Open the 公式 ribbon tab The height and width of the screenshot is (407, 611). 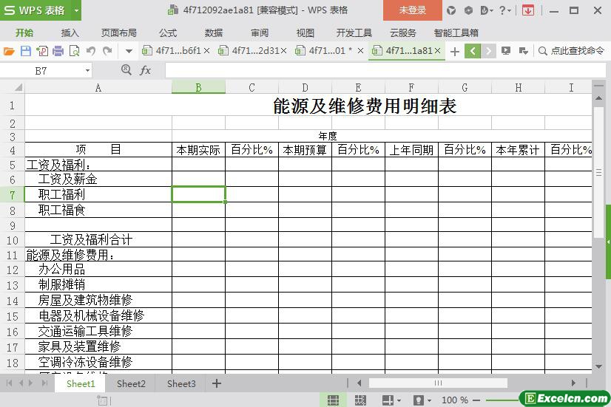(168, 33)
